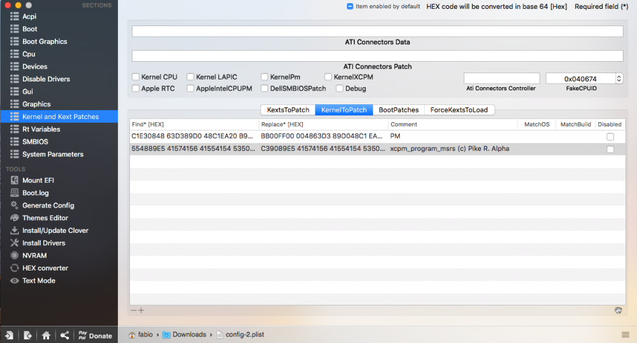Screen dimensions: 637x343
Task: Click the Ati Connectors Controller field
Action: point(502,78)
